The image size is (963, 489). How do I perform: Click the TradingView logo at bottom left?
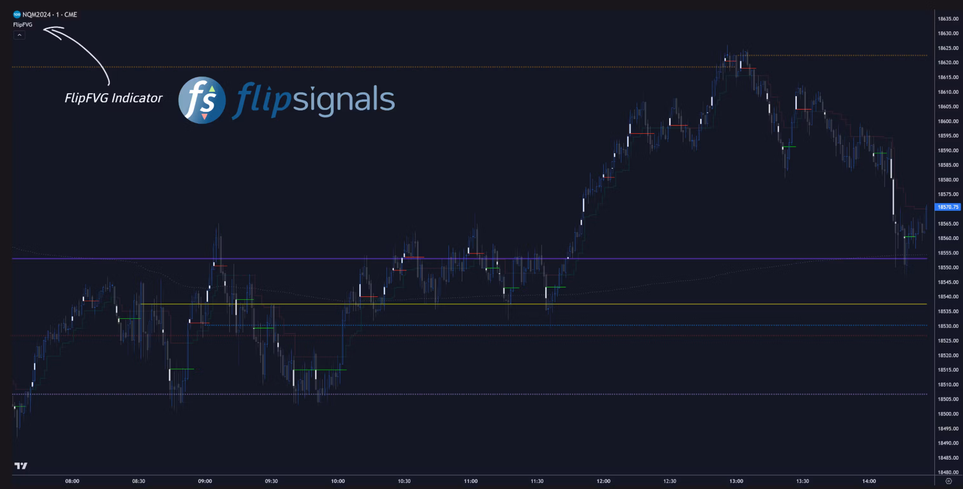click(21, 466)
